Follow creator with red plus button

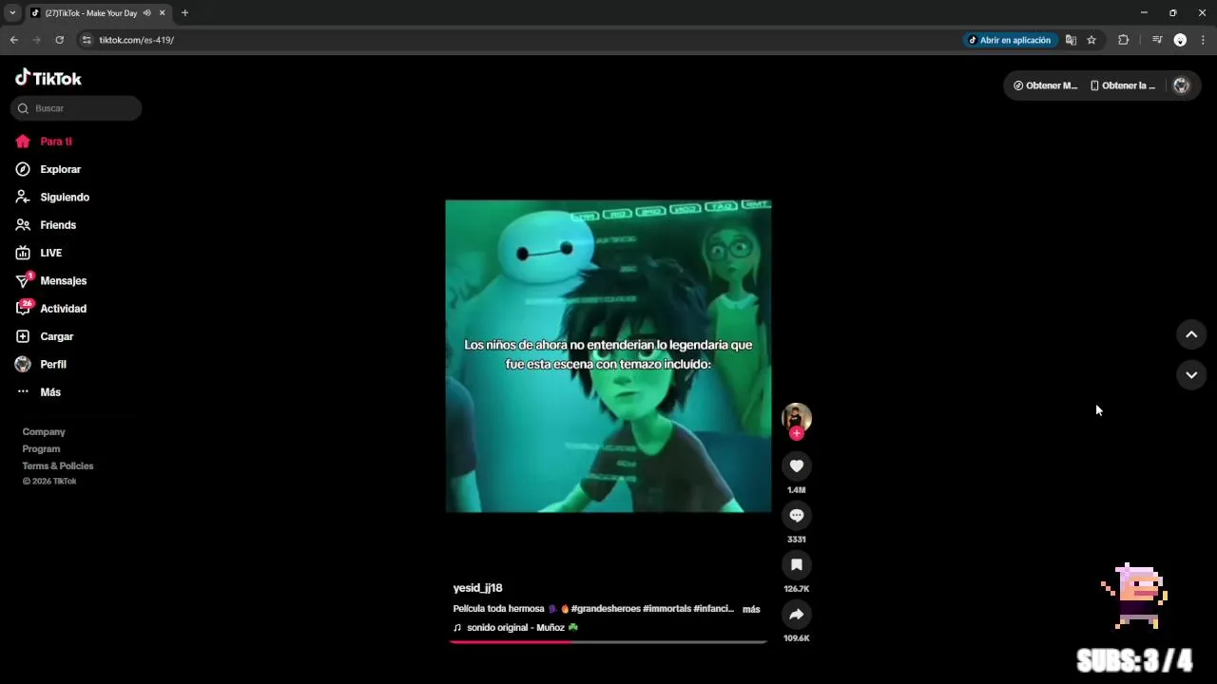coord(797,433)
